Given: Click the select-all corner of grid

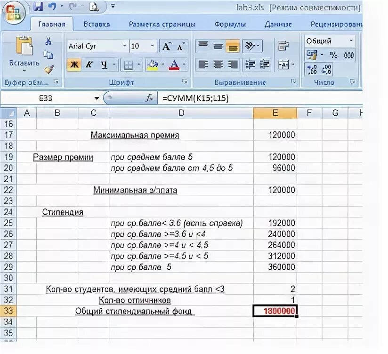Looking at the screenshot, I should click(8, 113).
